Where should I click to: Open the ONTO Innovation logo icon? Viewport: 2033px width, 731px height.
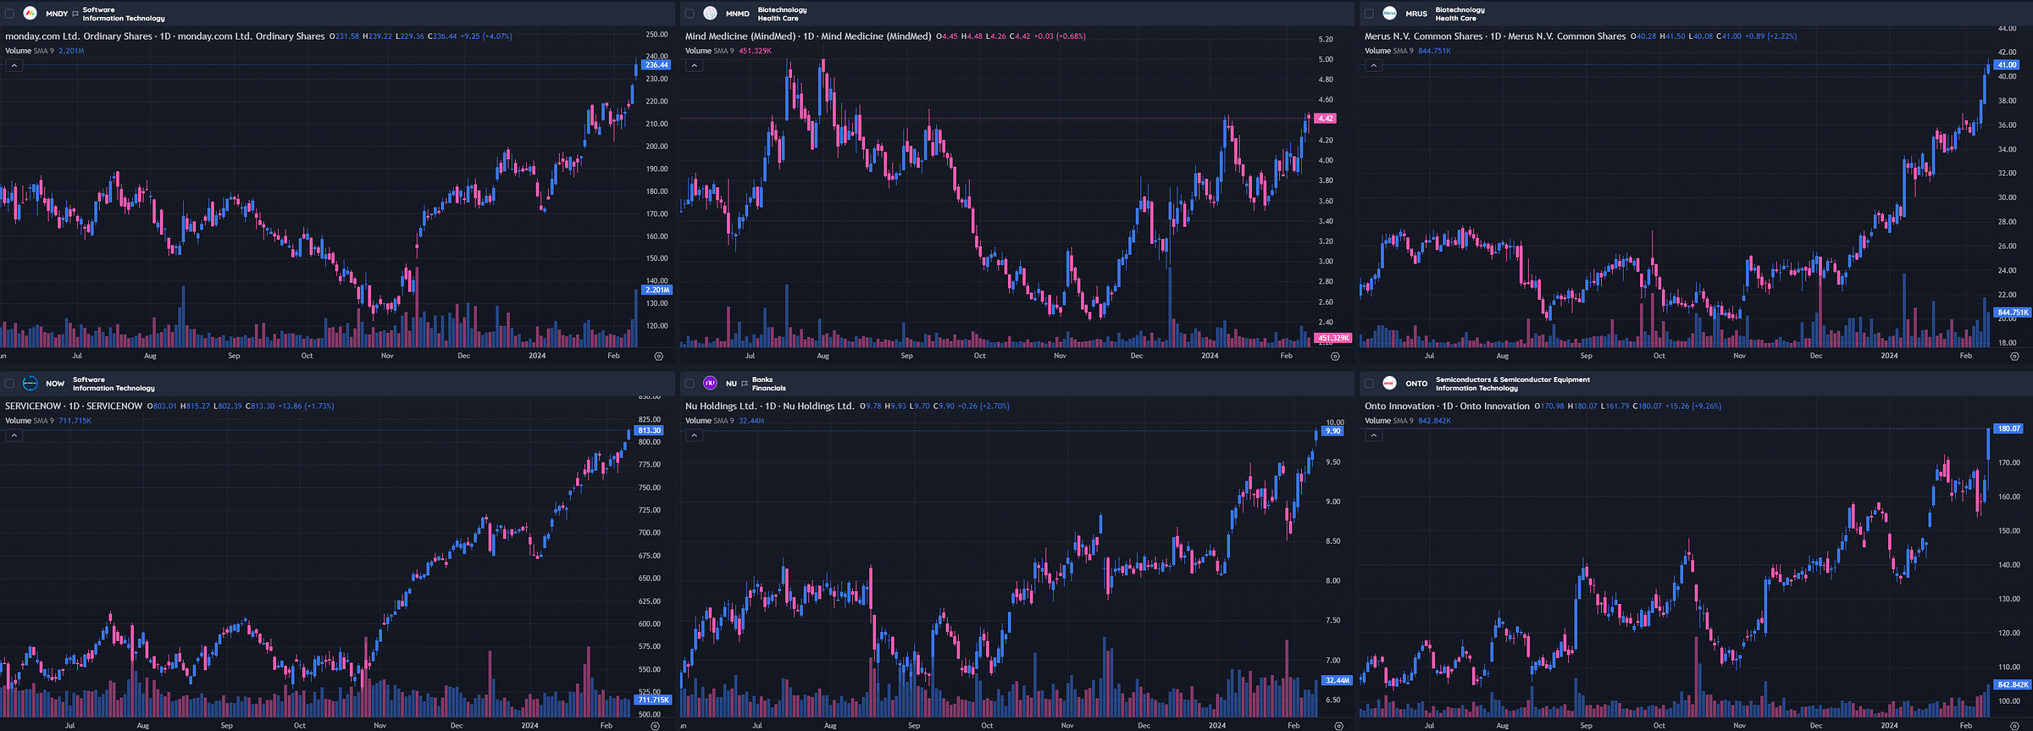1389,384
